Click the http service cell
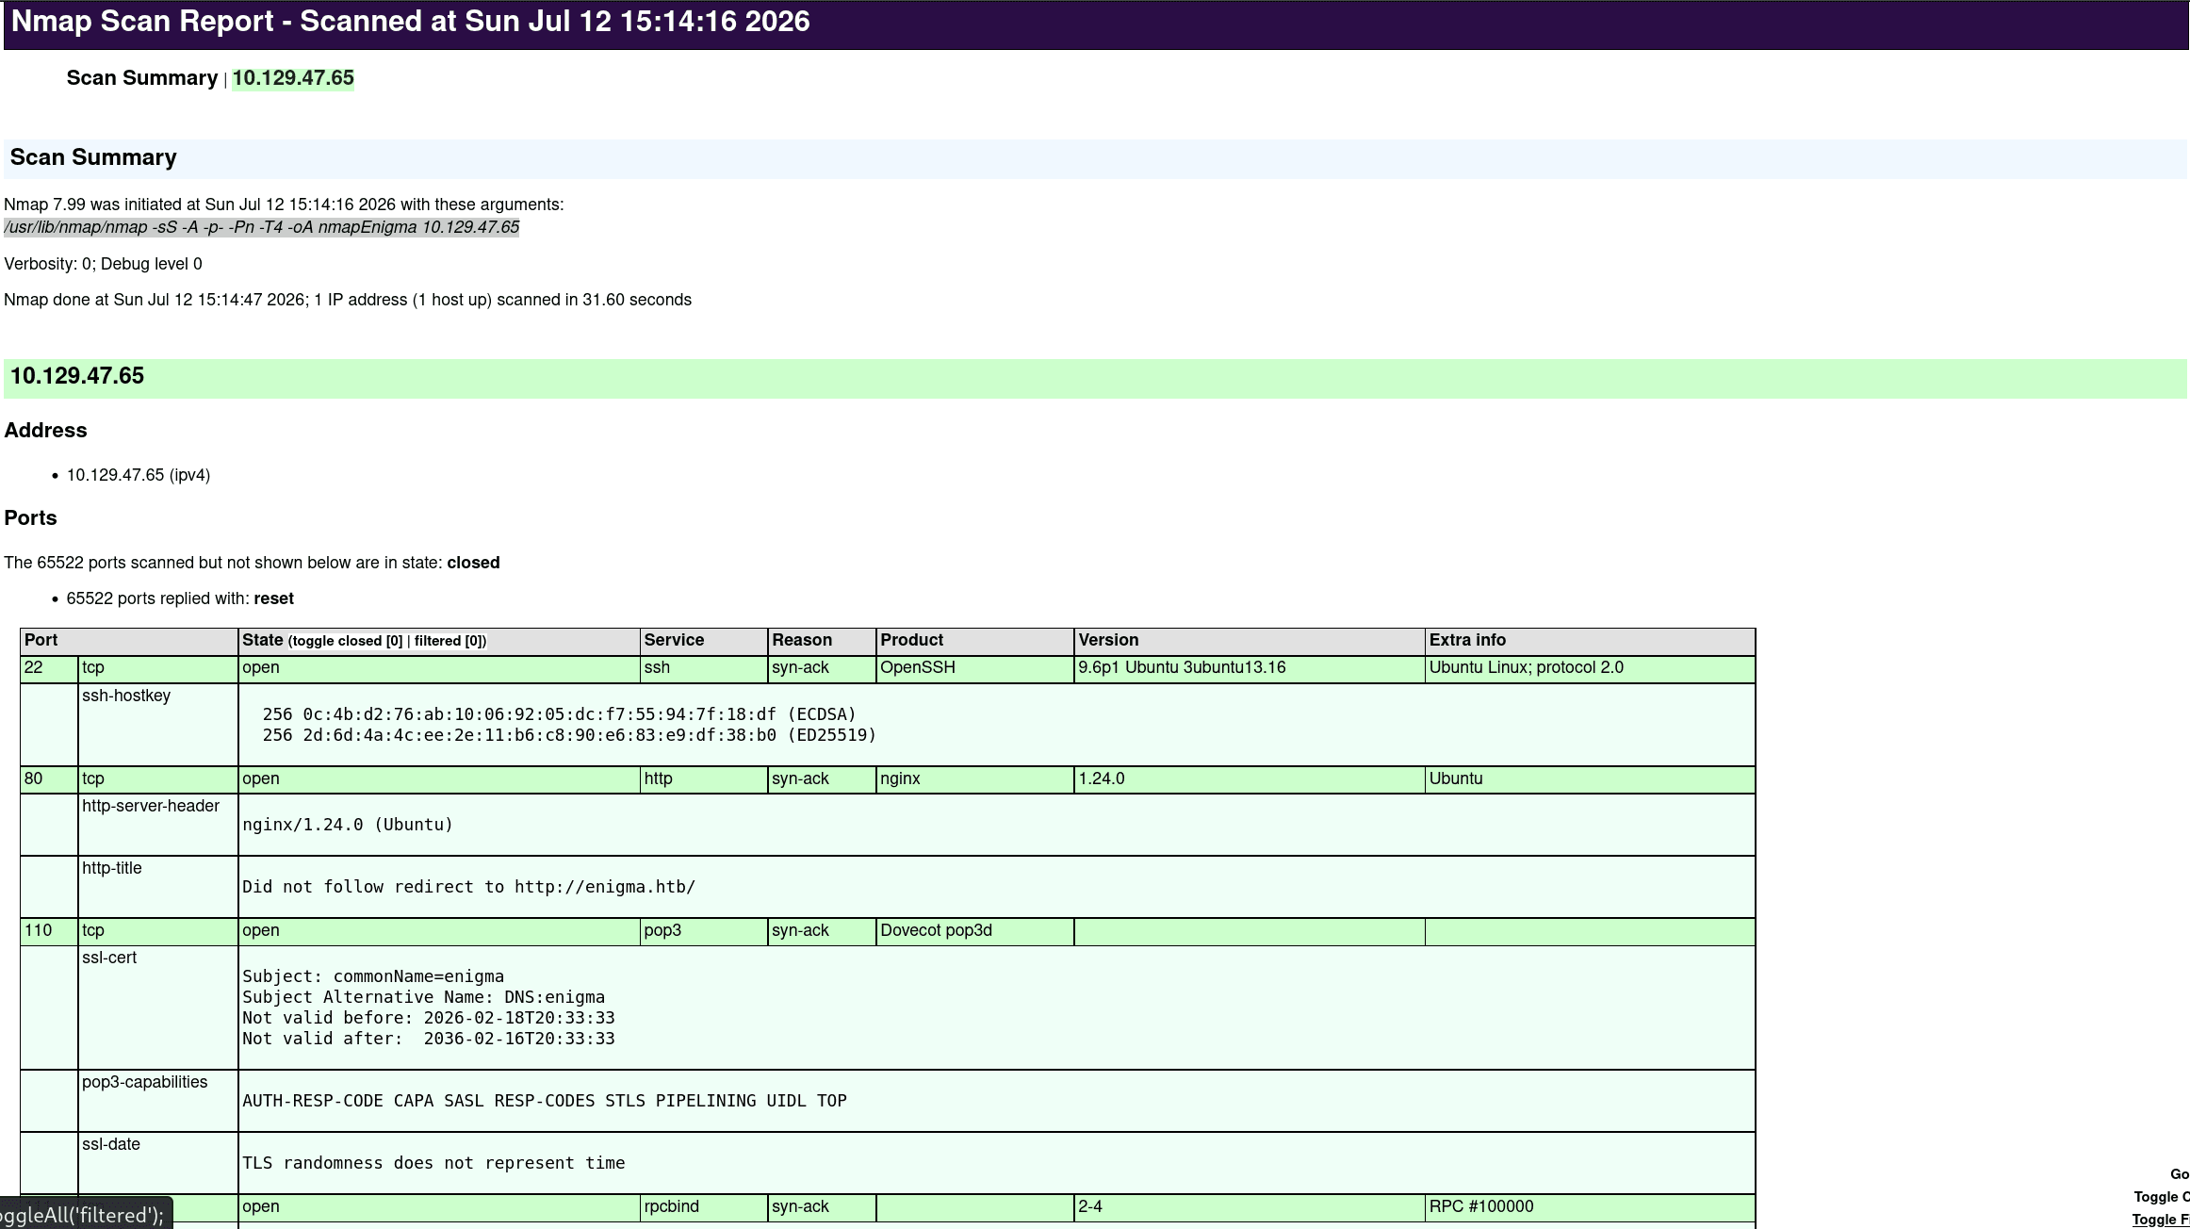Screen dimensions: 2190x1229 click(704, 779)
